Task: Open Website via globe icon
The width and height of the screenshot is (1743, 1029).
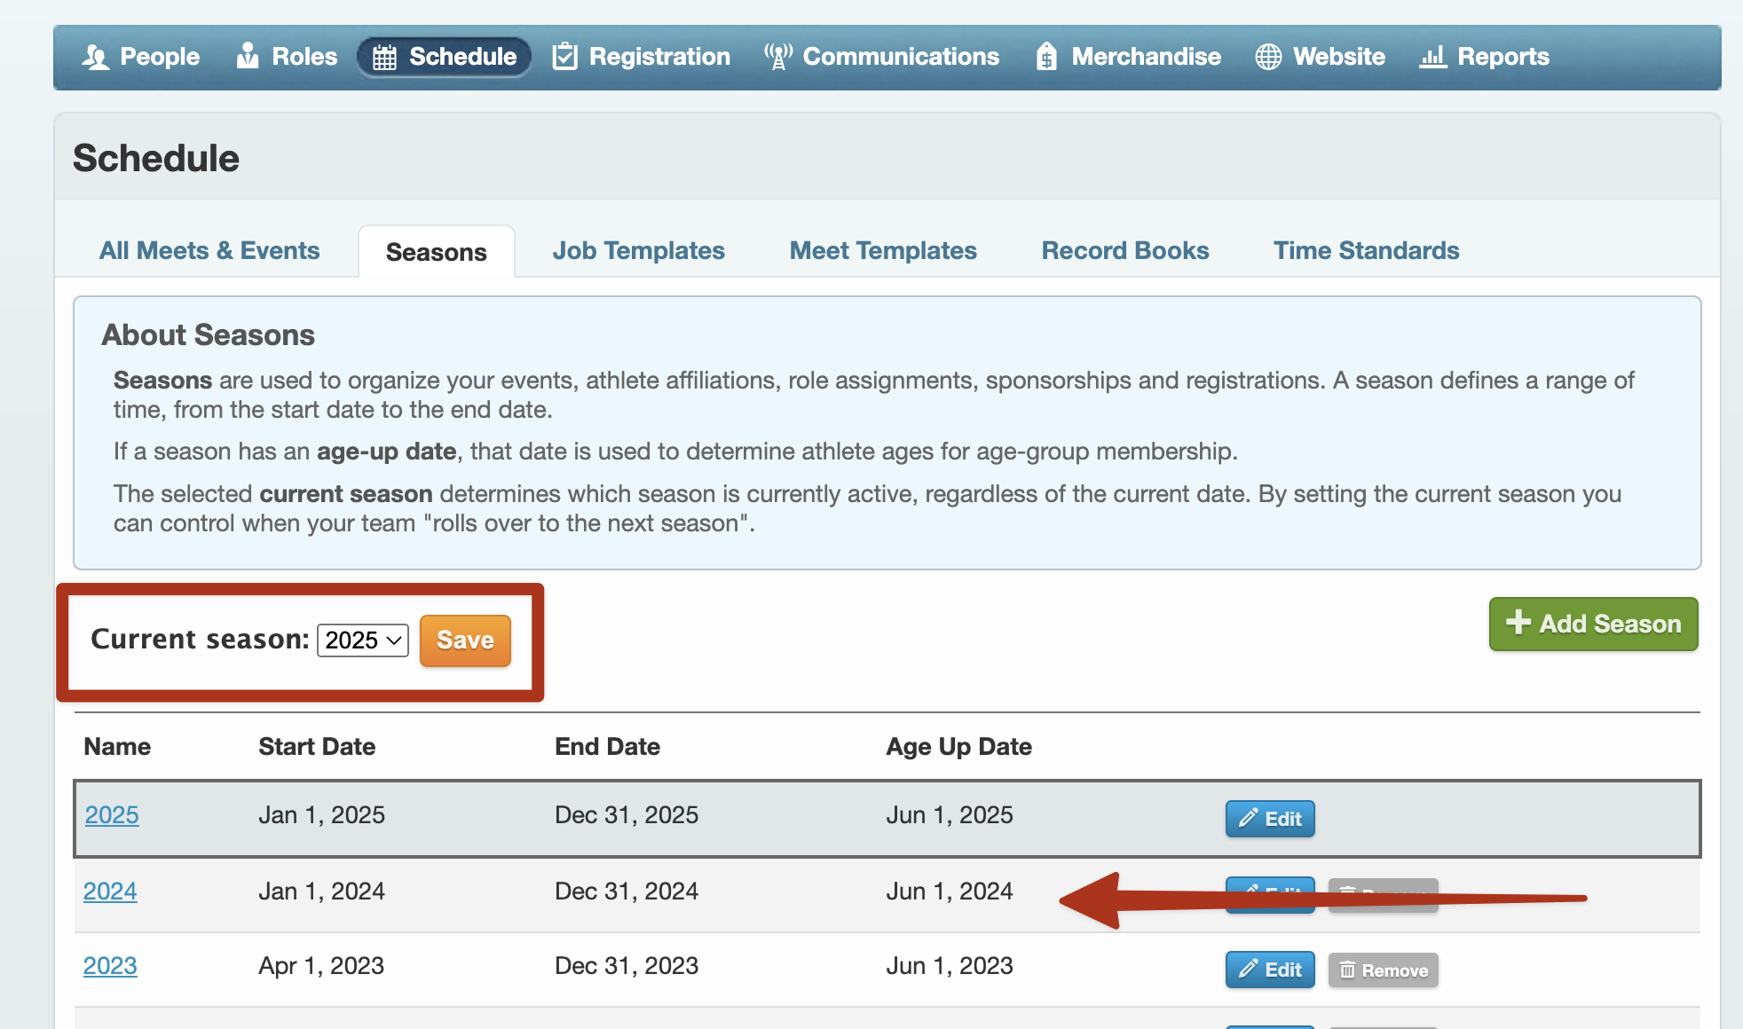Action: [x=1268, y=57]
